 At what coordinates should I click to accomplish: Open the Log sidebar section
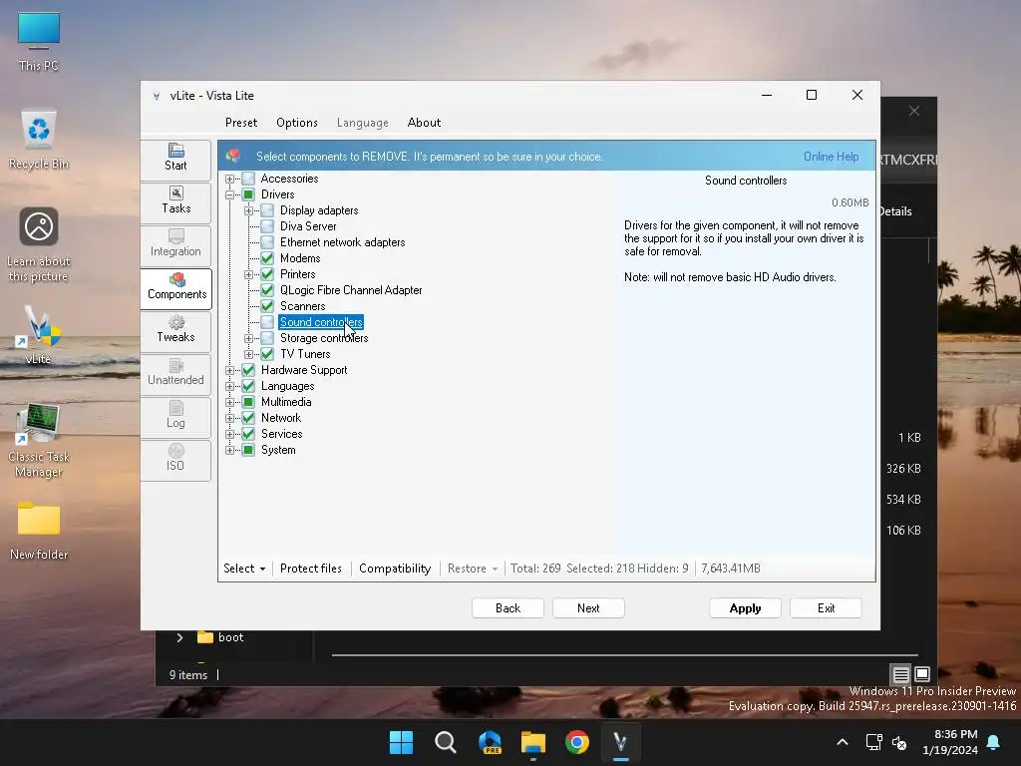coord(175,416)
